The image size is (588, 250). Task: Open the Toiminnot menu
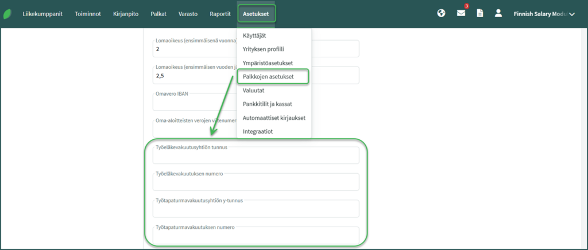[x=87, y=14]
